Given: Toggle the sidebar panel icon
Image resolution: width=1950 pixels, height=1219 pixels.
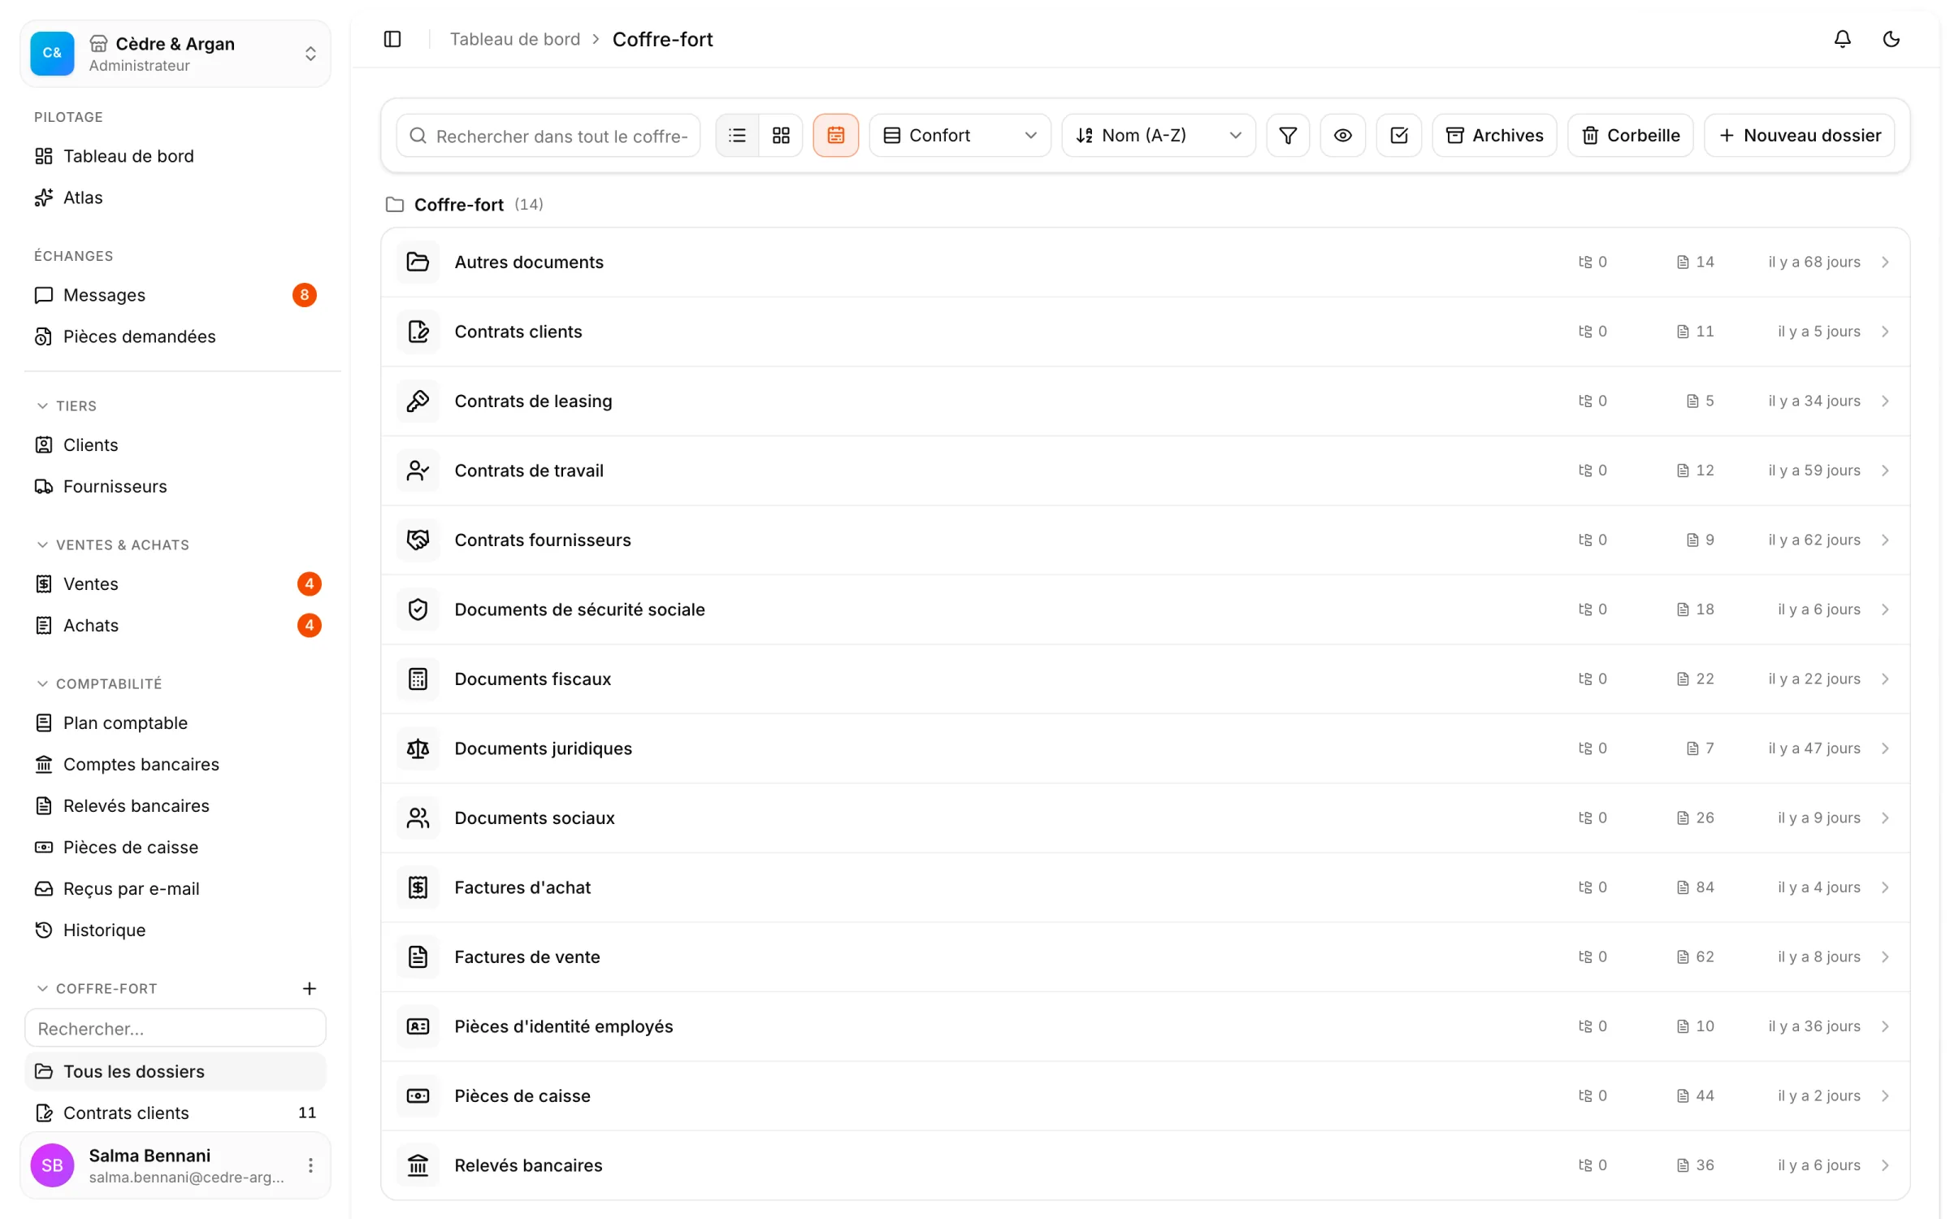Looking at the screenshot, I should pyautogui.click(x=392, y=39).
